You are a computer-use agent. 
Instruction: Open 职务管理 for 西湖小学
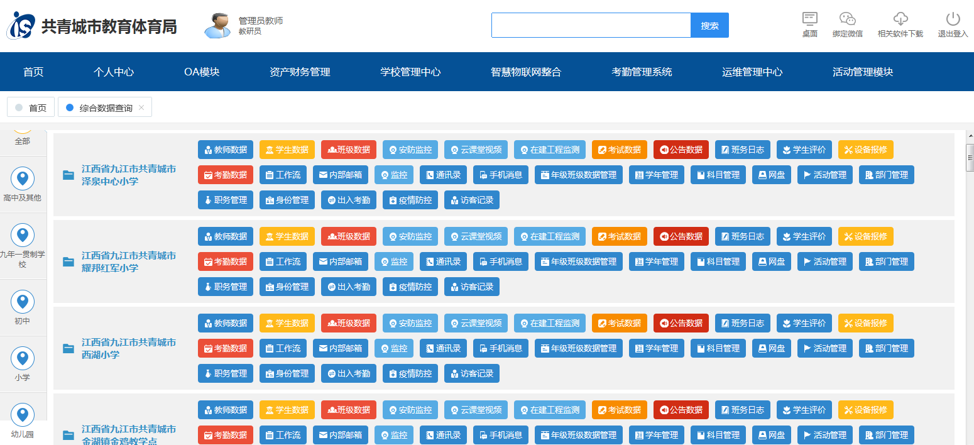[226, 373]
